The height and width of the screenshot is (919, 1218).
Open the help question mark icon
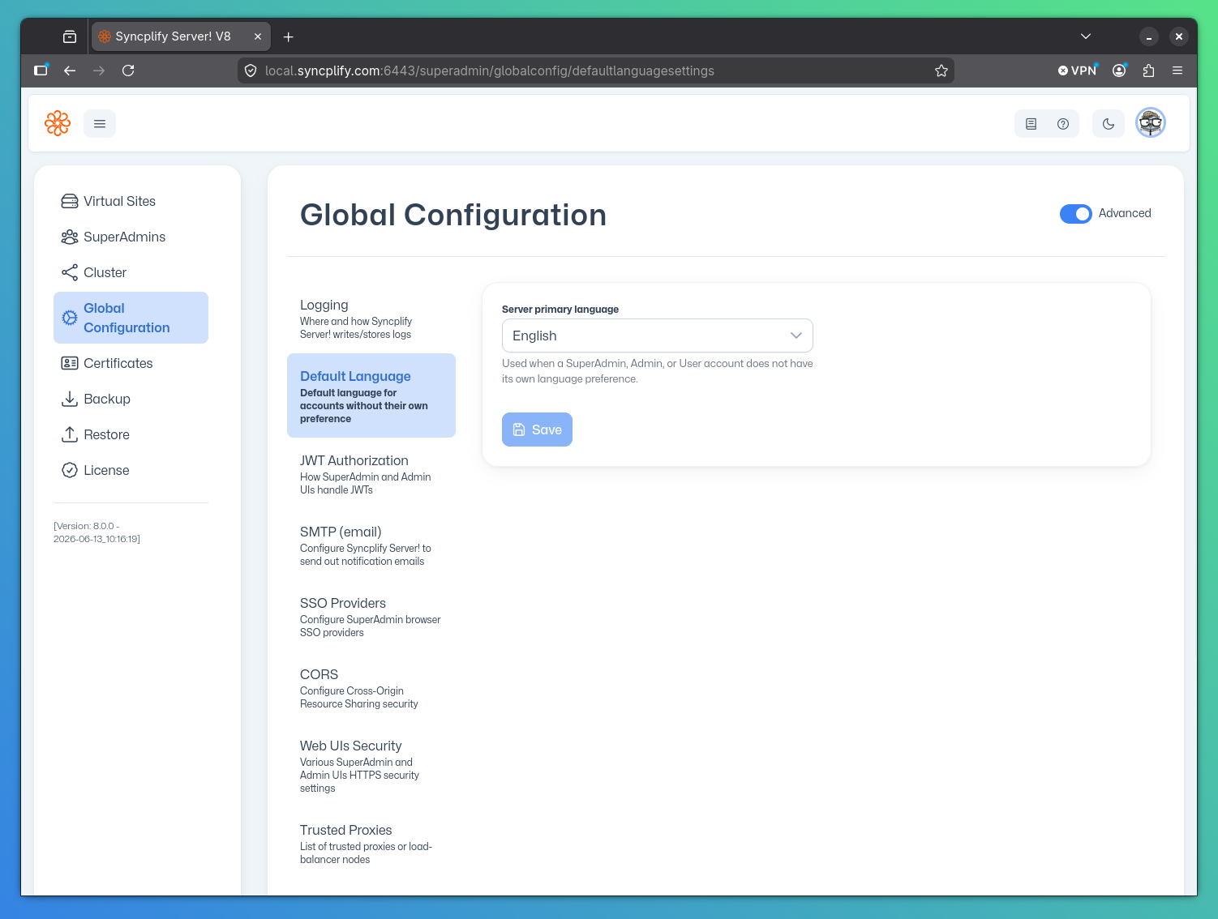(x=1063, y=124)
